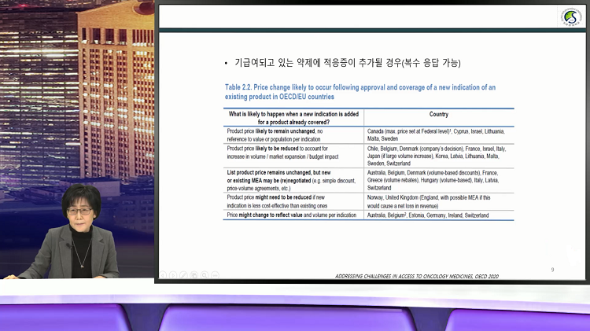590x331 pixels.
Task: Advance to next slide with forward arrow
Action: tap(173, 274)
